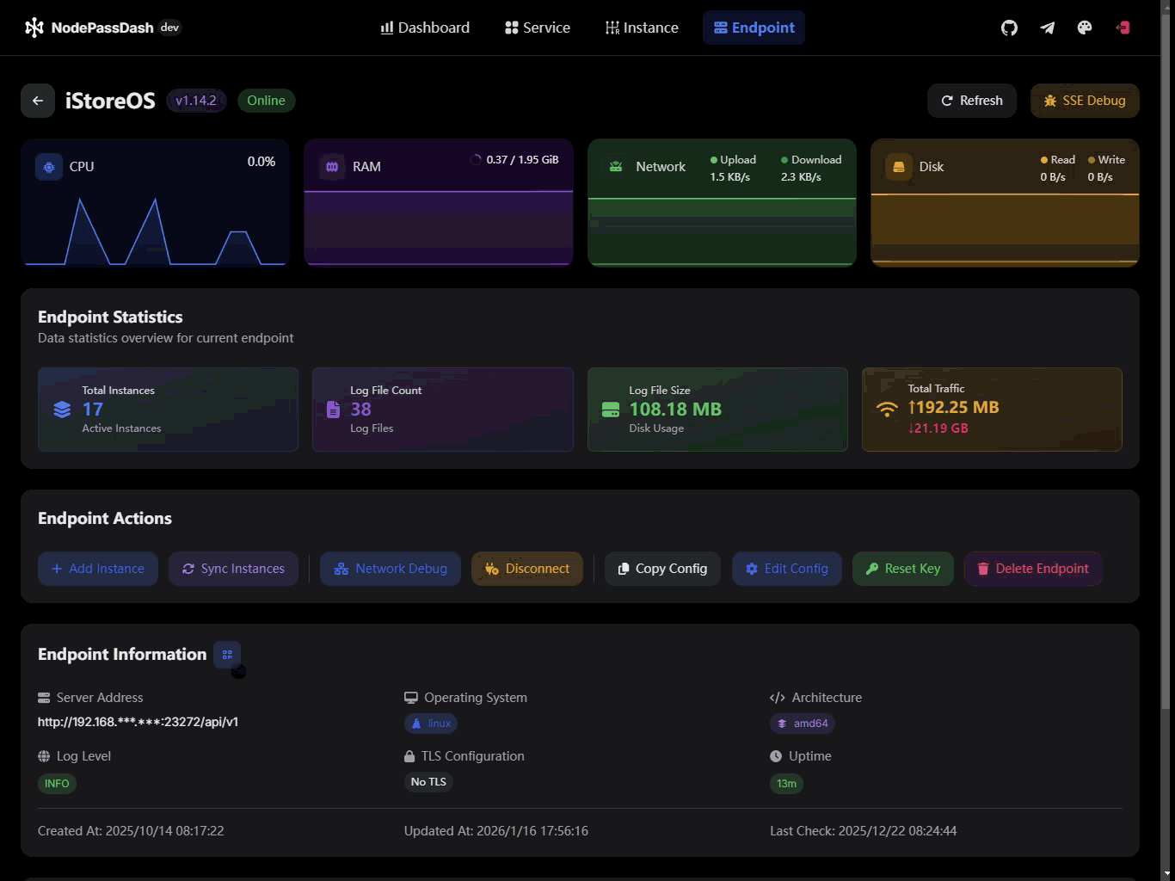
Task: Click the Updated At: 2026/1/16 17:56:16 text
Action: pyautogui.click(x=496, y=831)
